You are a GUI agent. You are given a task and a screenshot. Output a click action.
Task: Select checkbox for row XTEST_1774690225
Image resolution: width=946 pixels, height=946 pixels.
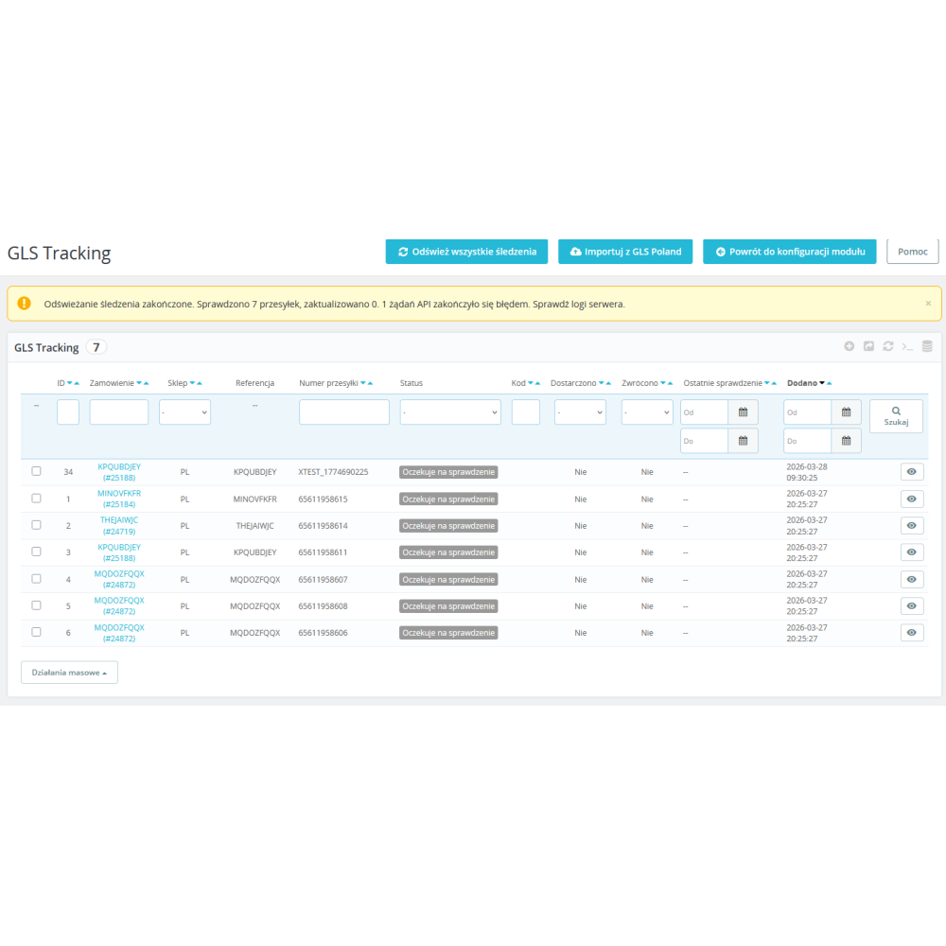coord(36,471)
